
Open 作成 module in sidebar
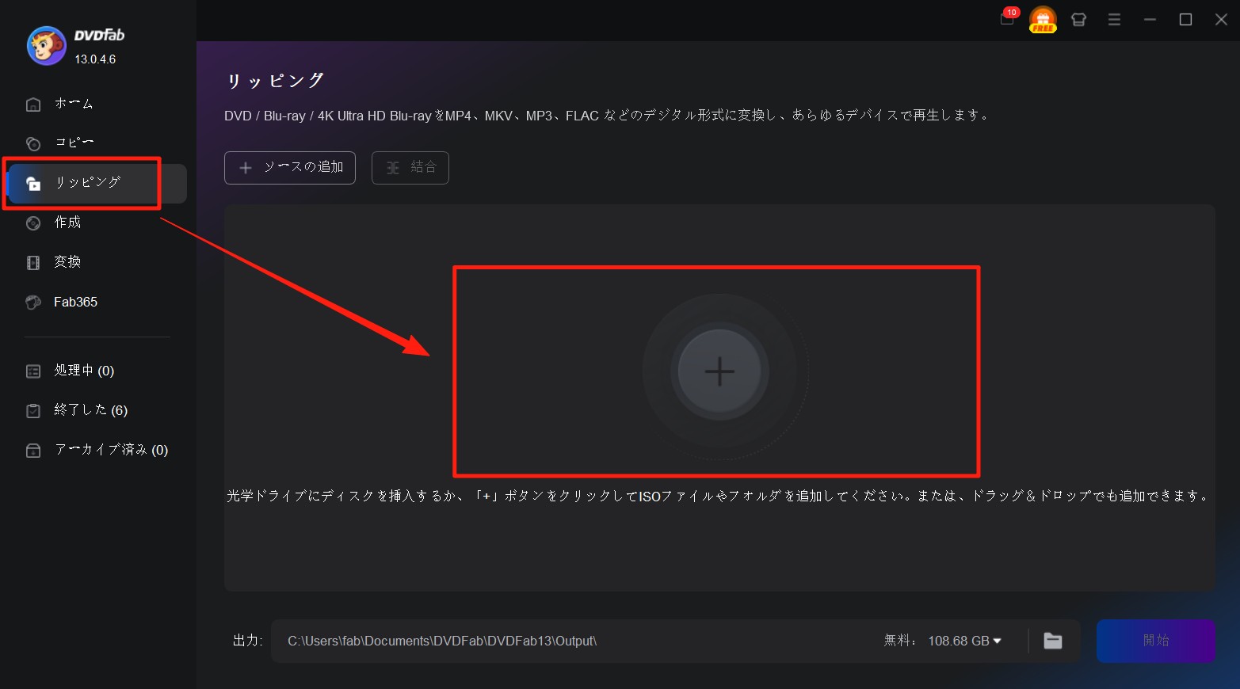click(x=67, y=223)
